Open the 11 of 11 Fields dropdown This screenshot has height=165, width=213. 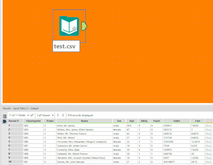tap(19, 115)
